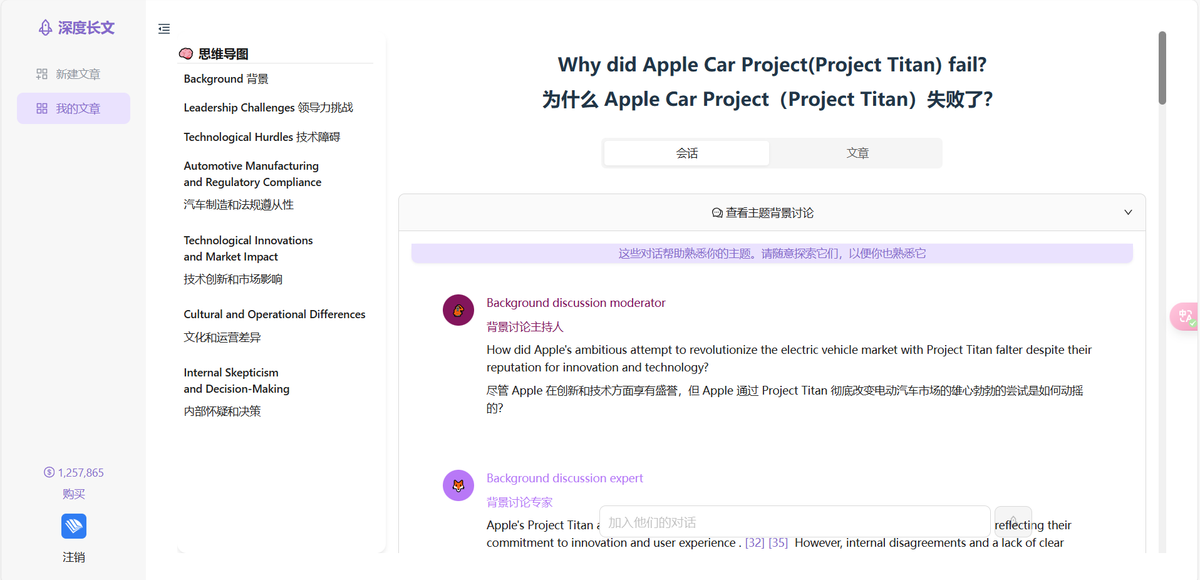Click the Background discussion moderator name

576,303
